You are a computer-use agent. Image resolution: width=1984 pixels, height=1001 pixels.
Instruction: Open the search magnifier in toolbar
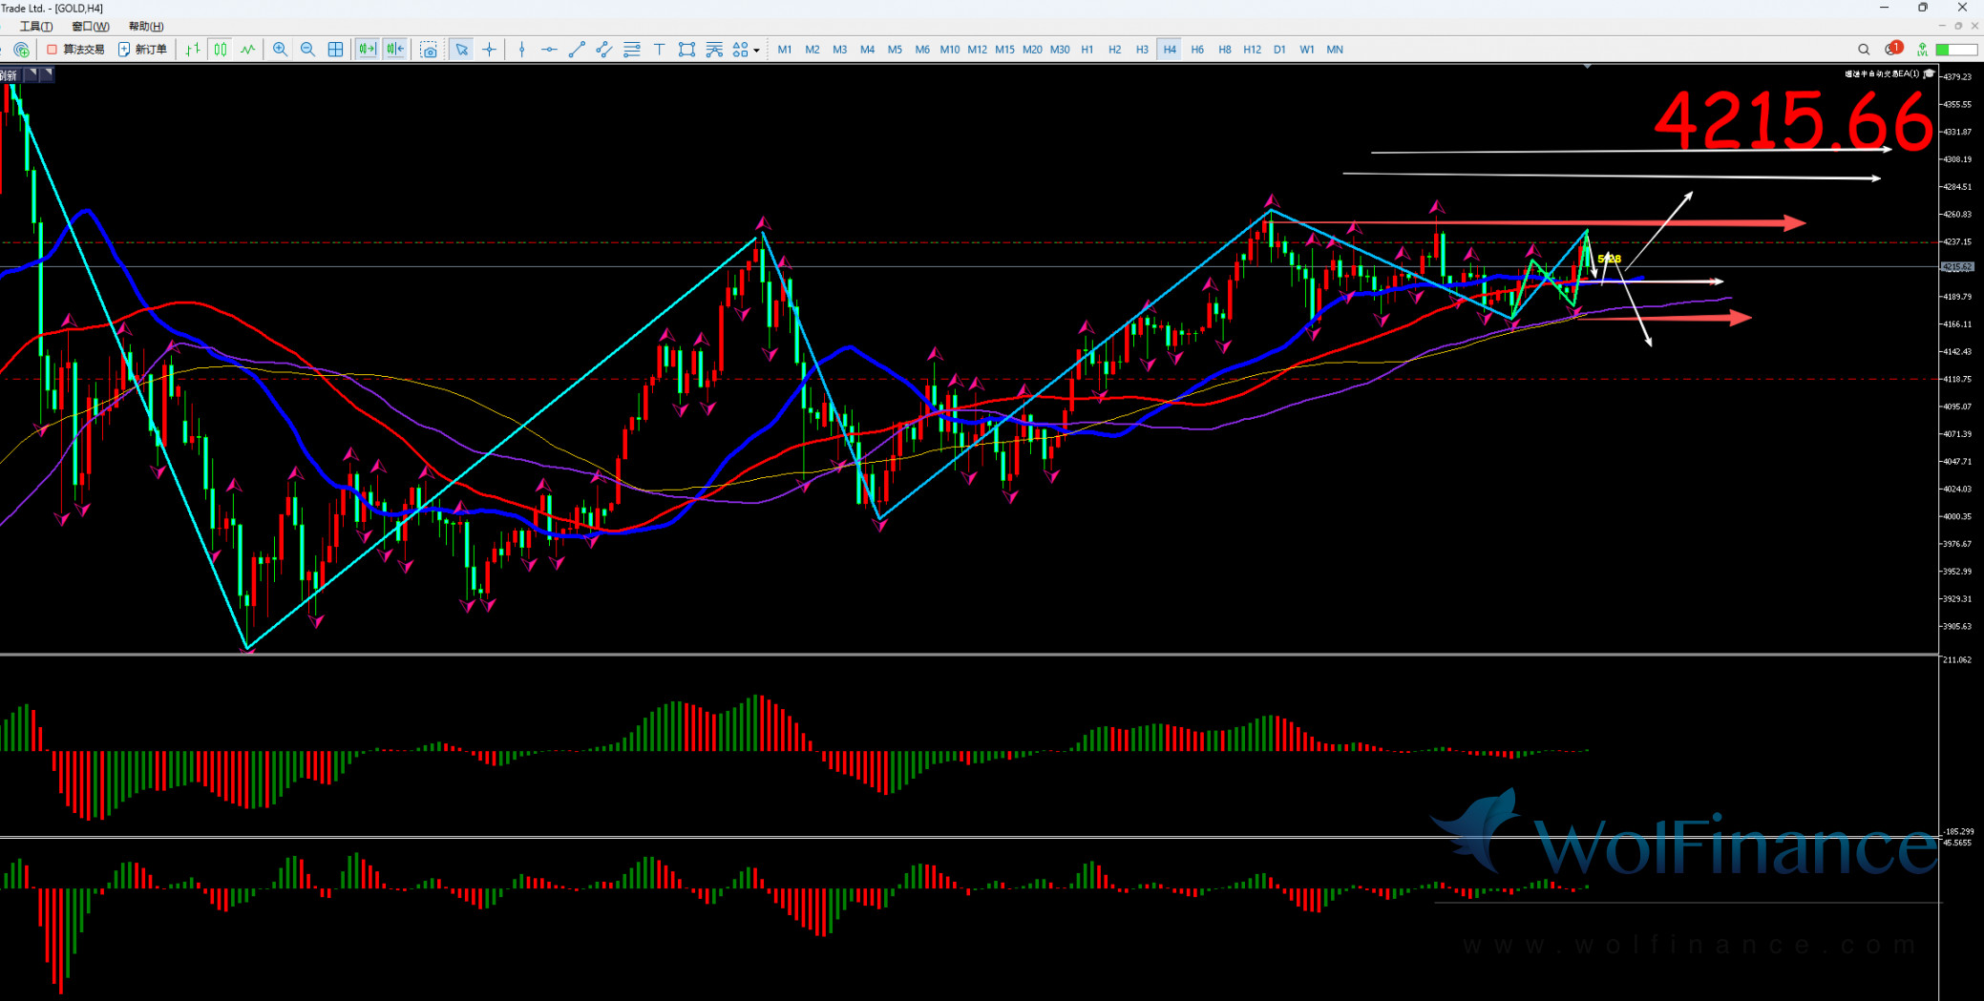coord(1863,50)
